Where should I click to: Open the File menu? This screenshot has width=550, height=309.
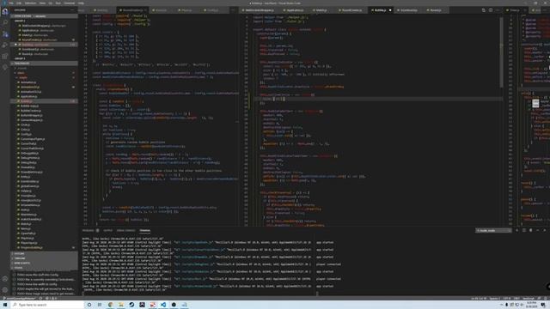11,3
